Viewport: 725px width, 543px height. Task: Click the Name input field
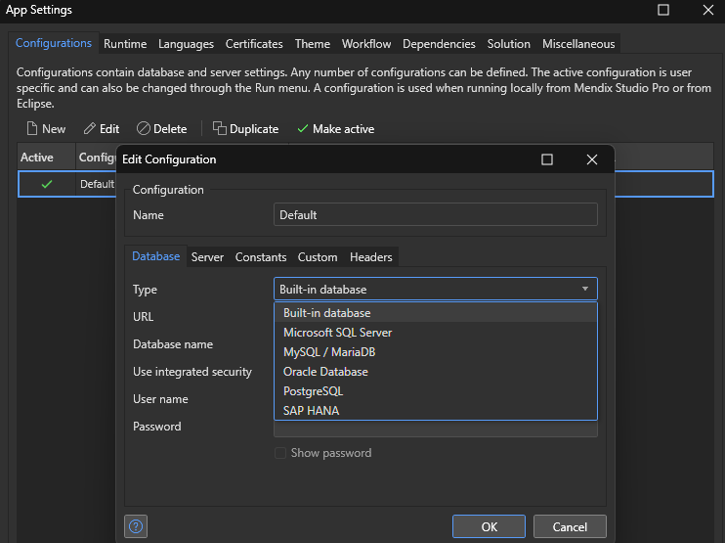tap(436, 215)
